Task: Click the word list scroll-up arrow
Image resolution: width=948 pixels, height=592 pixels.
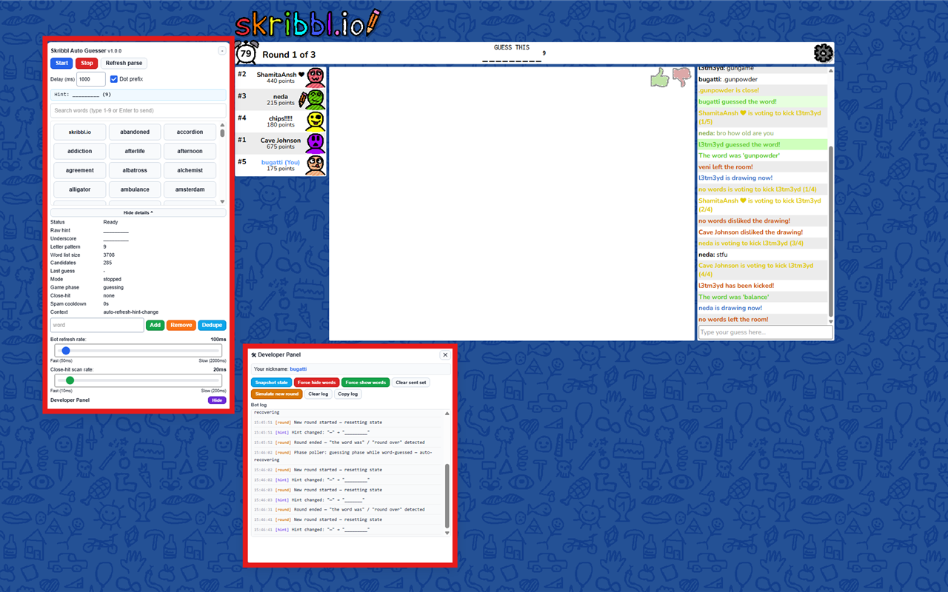Action: click(222, 125)
